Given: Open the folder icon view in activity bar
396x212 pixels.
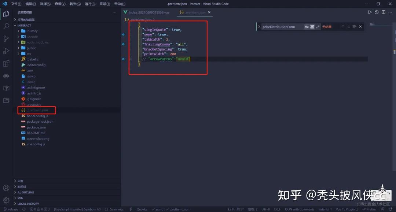Looking at the screenshot, I should (6, 100).
